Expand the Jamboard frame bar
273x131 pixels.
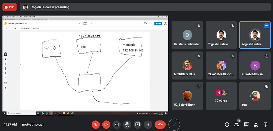[x=85, y=23]
